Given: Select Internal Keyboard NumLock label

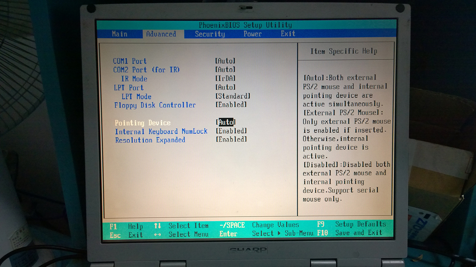Looking at the screenshot, I should point(161,132).
